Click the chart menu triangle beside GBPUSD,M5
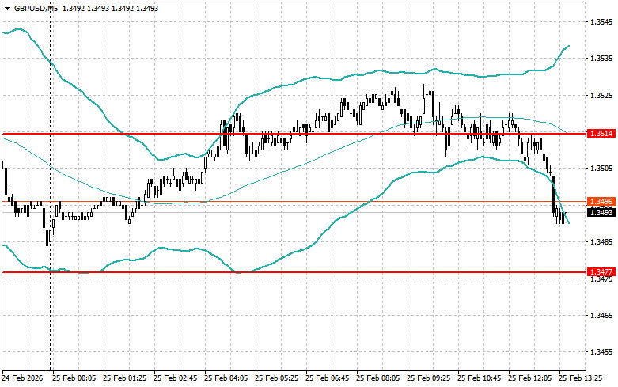The height and width of the screenshot is (387, 618). click(7, 8)
